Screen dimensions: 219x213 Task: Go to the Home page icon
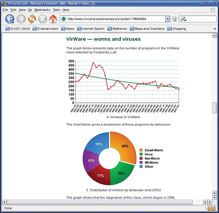click(x=53, y=19)
